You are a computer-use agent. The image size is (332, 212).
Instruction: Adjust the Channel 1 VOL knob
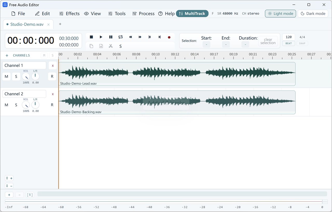(26, 77)
